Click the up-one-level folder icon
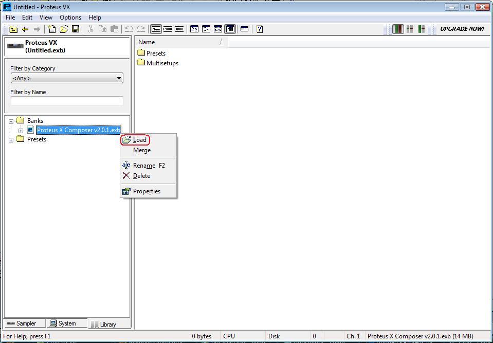This screenshot has height=343, width=493. (13, 29)
